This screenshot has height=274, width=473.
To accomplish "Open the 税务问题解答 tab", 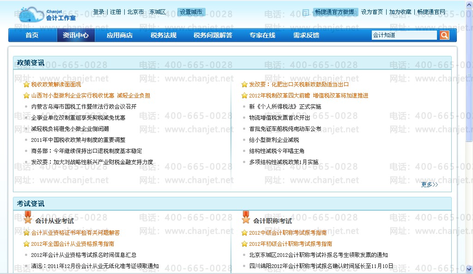I will 213,35.
